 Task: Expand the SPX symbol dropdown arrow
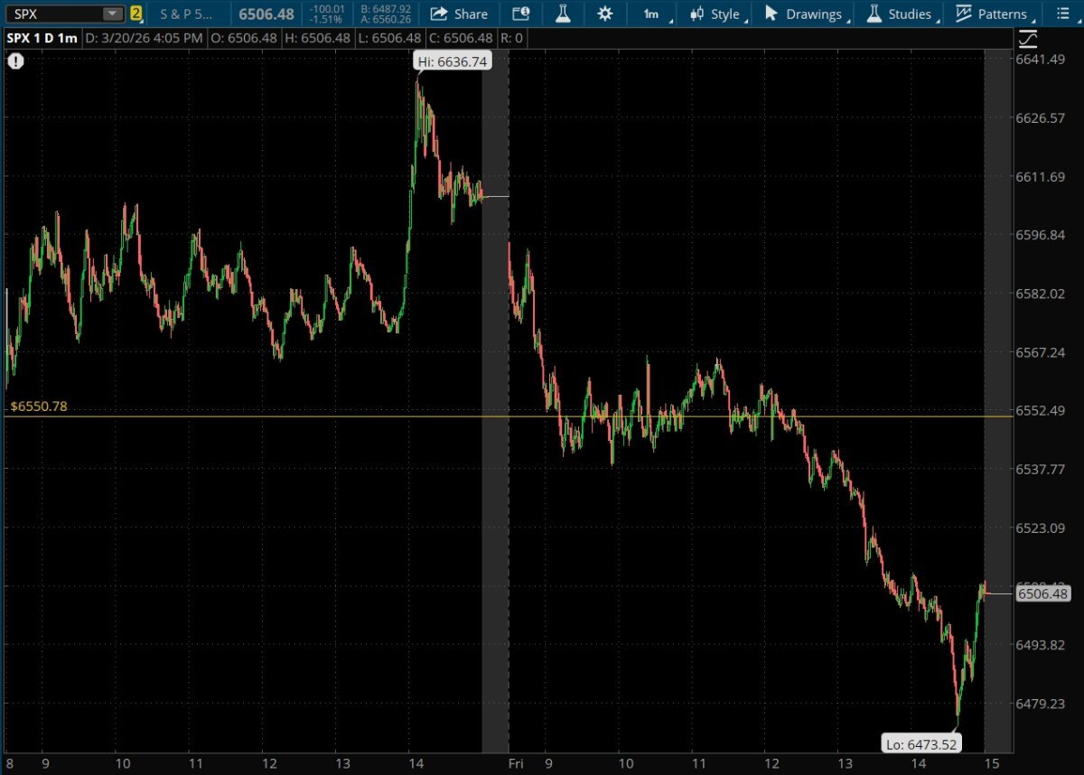click(111, 14)
